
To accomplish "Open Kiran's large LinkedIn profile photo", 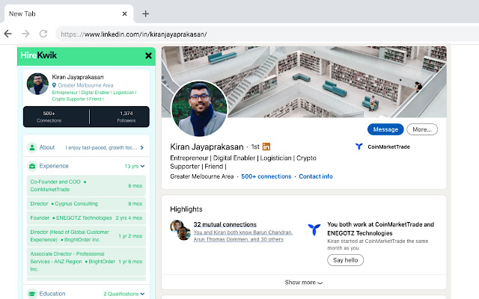I will (x=200, y=108).
